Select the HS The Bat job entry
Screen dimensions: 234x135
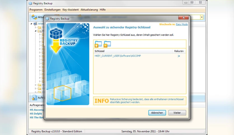[x=37, y=117]
